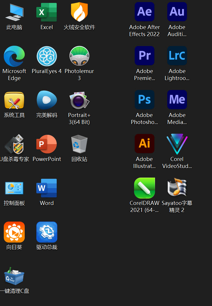This screenshot has width=212, height=306.
Task: Open the 系统工具 folder icon
Action: coord(14,100)
